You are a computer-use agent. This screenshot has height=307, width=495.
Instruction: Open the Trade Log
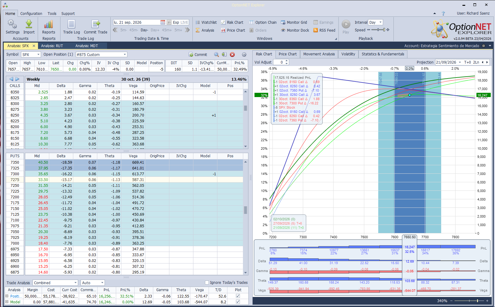tap(71, 27)
